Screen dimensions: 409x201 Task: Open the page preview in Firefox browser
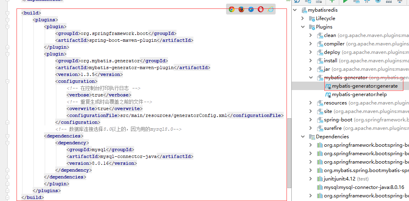point(241,9)
